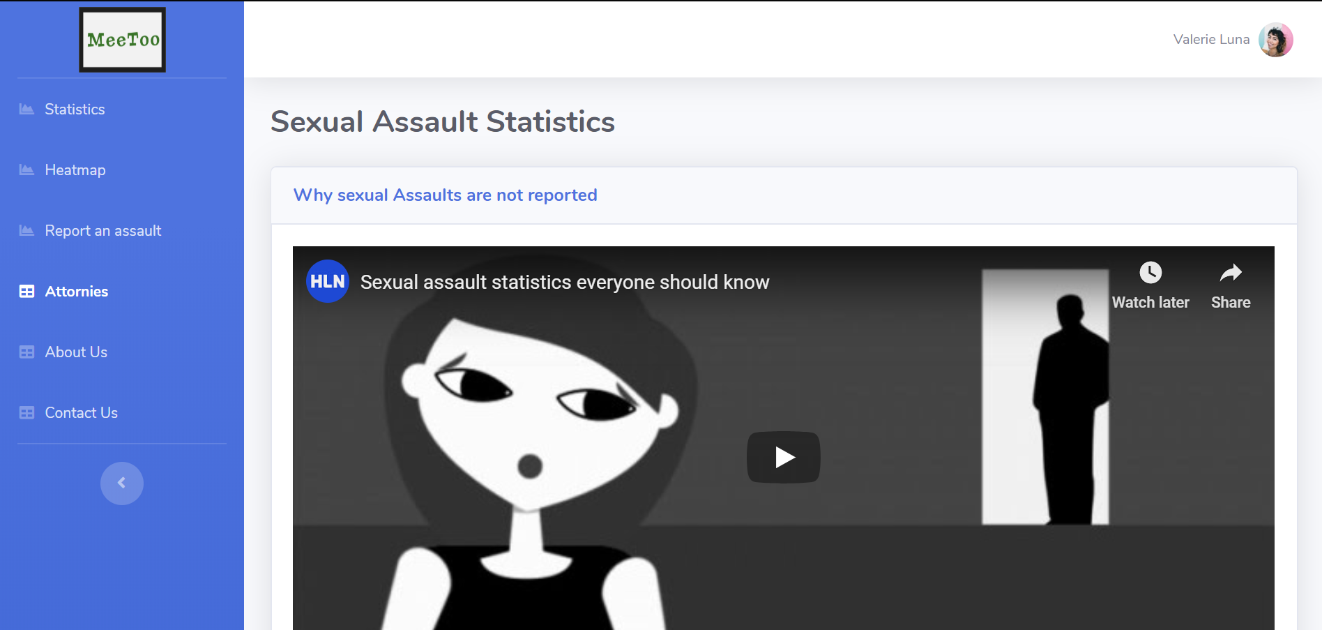Click the Contact Us table icon
This screenshot has height=630, width=1322.
(26, 412)
